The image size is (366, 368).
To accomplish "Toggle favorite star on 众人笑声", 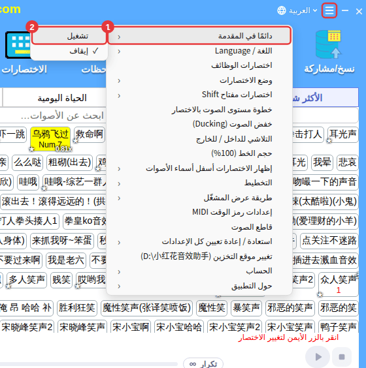I will click(x=320, y=294).
